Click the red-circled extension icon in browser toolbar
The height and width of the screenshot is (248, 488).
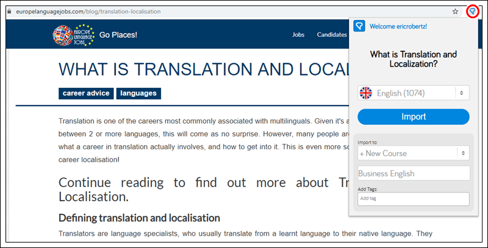472,11
